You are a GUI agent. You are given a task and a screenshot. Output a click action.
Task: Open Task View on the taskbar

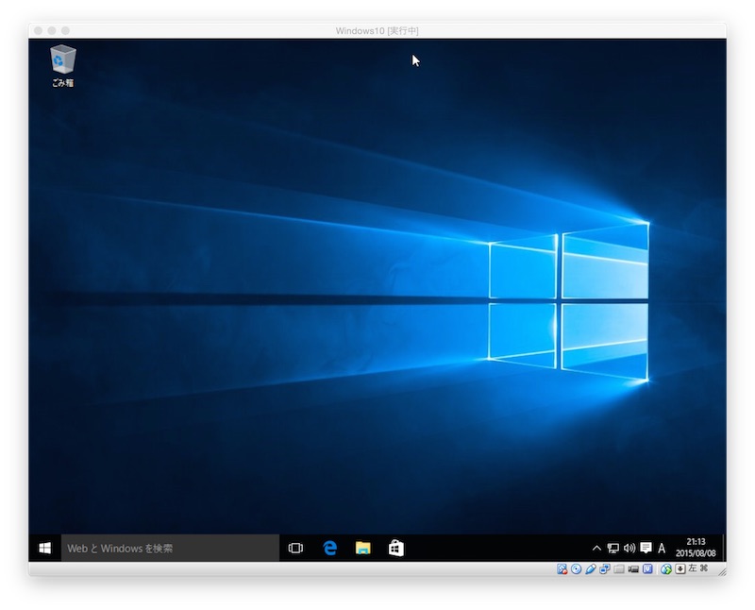coord(295,546)
